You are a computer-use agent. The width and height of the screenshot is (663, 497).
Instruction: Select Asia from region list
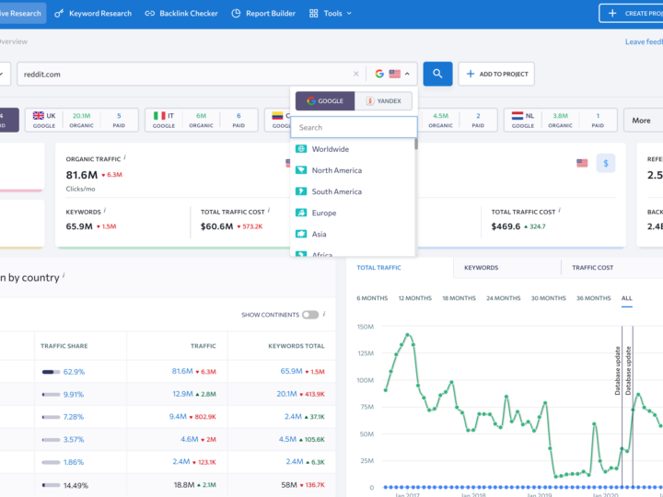(x=353, y=234)
